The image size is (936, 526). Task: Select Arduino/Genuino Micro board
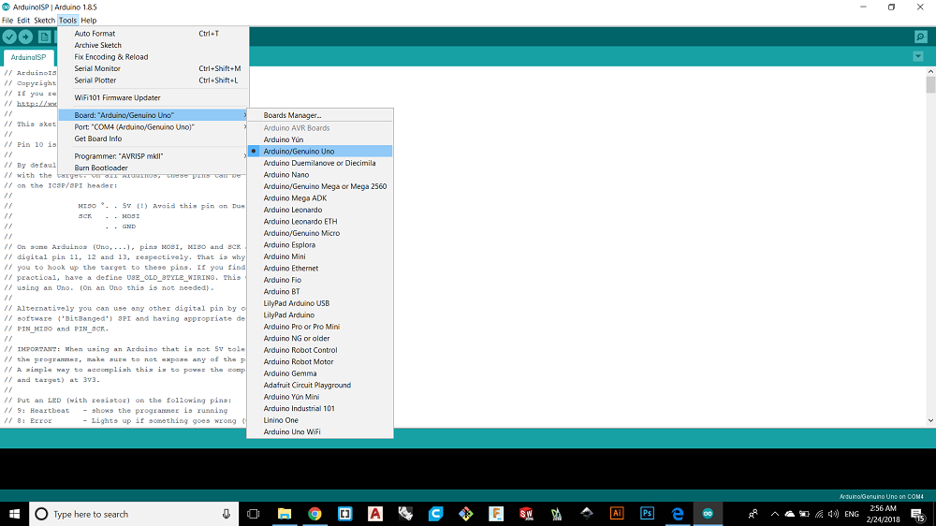320,233
